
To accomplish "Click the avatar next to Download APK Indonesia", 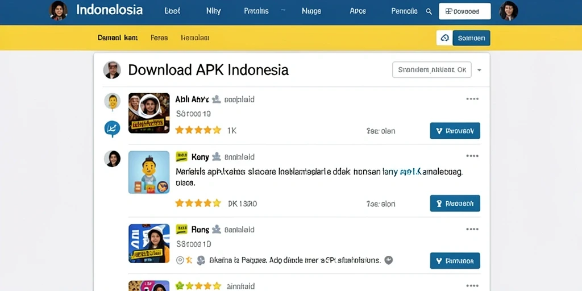I will pyautogui.click(x=112, y=70).
